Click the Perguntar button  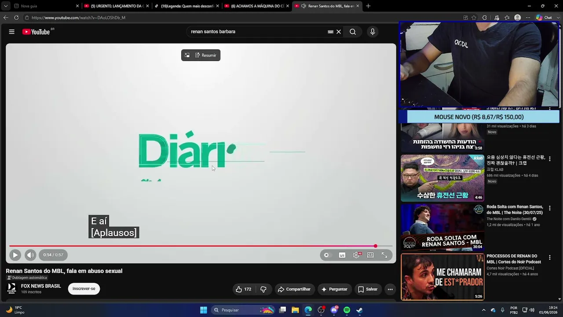pyautogui.click(x=335, y=289)
